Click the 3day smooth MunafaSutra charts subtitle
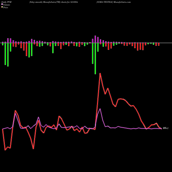Image resolution: width=172 pixels, height=172 pixels. [x=54, y=2]
